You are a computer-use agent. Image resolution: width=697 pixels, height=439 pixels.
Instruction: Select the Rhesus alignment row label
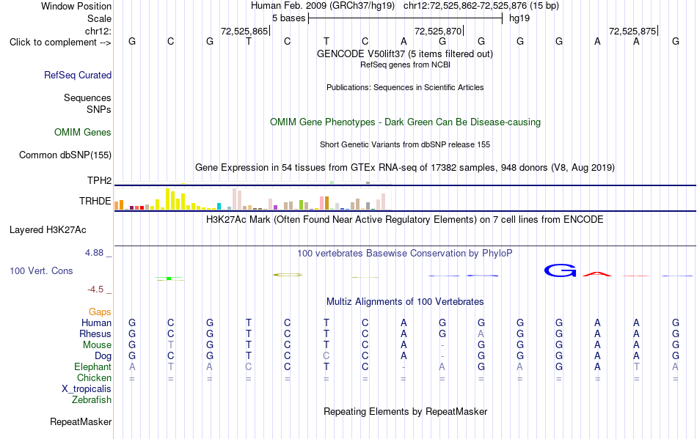tap(95, 333)
